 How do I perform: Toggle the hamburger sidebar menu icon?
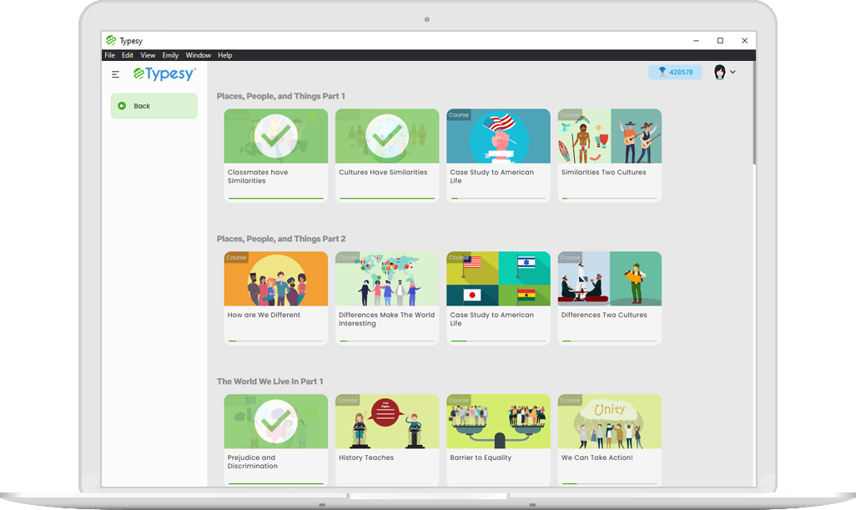pyautogui.click(x=115, y=74)
